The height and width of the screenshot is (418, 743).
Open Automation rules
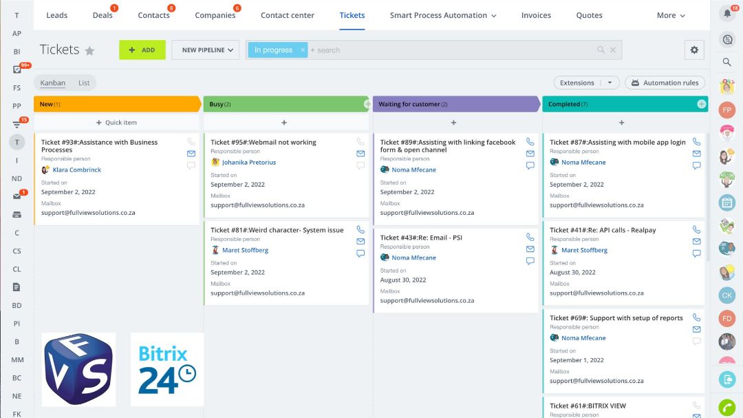pyautogui.click(x=665, y=82)
